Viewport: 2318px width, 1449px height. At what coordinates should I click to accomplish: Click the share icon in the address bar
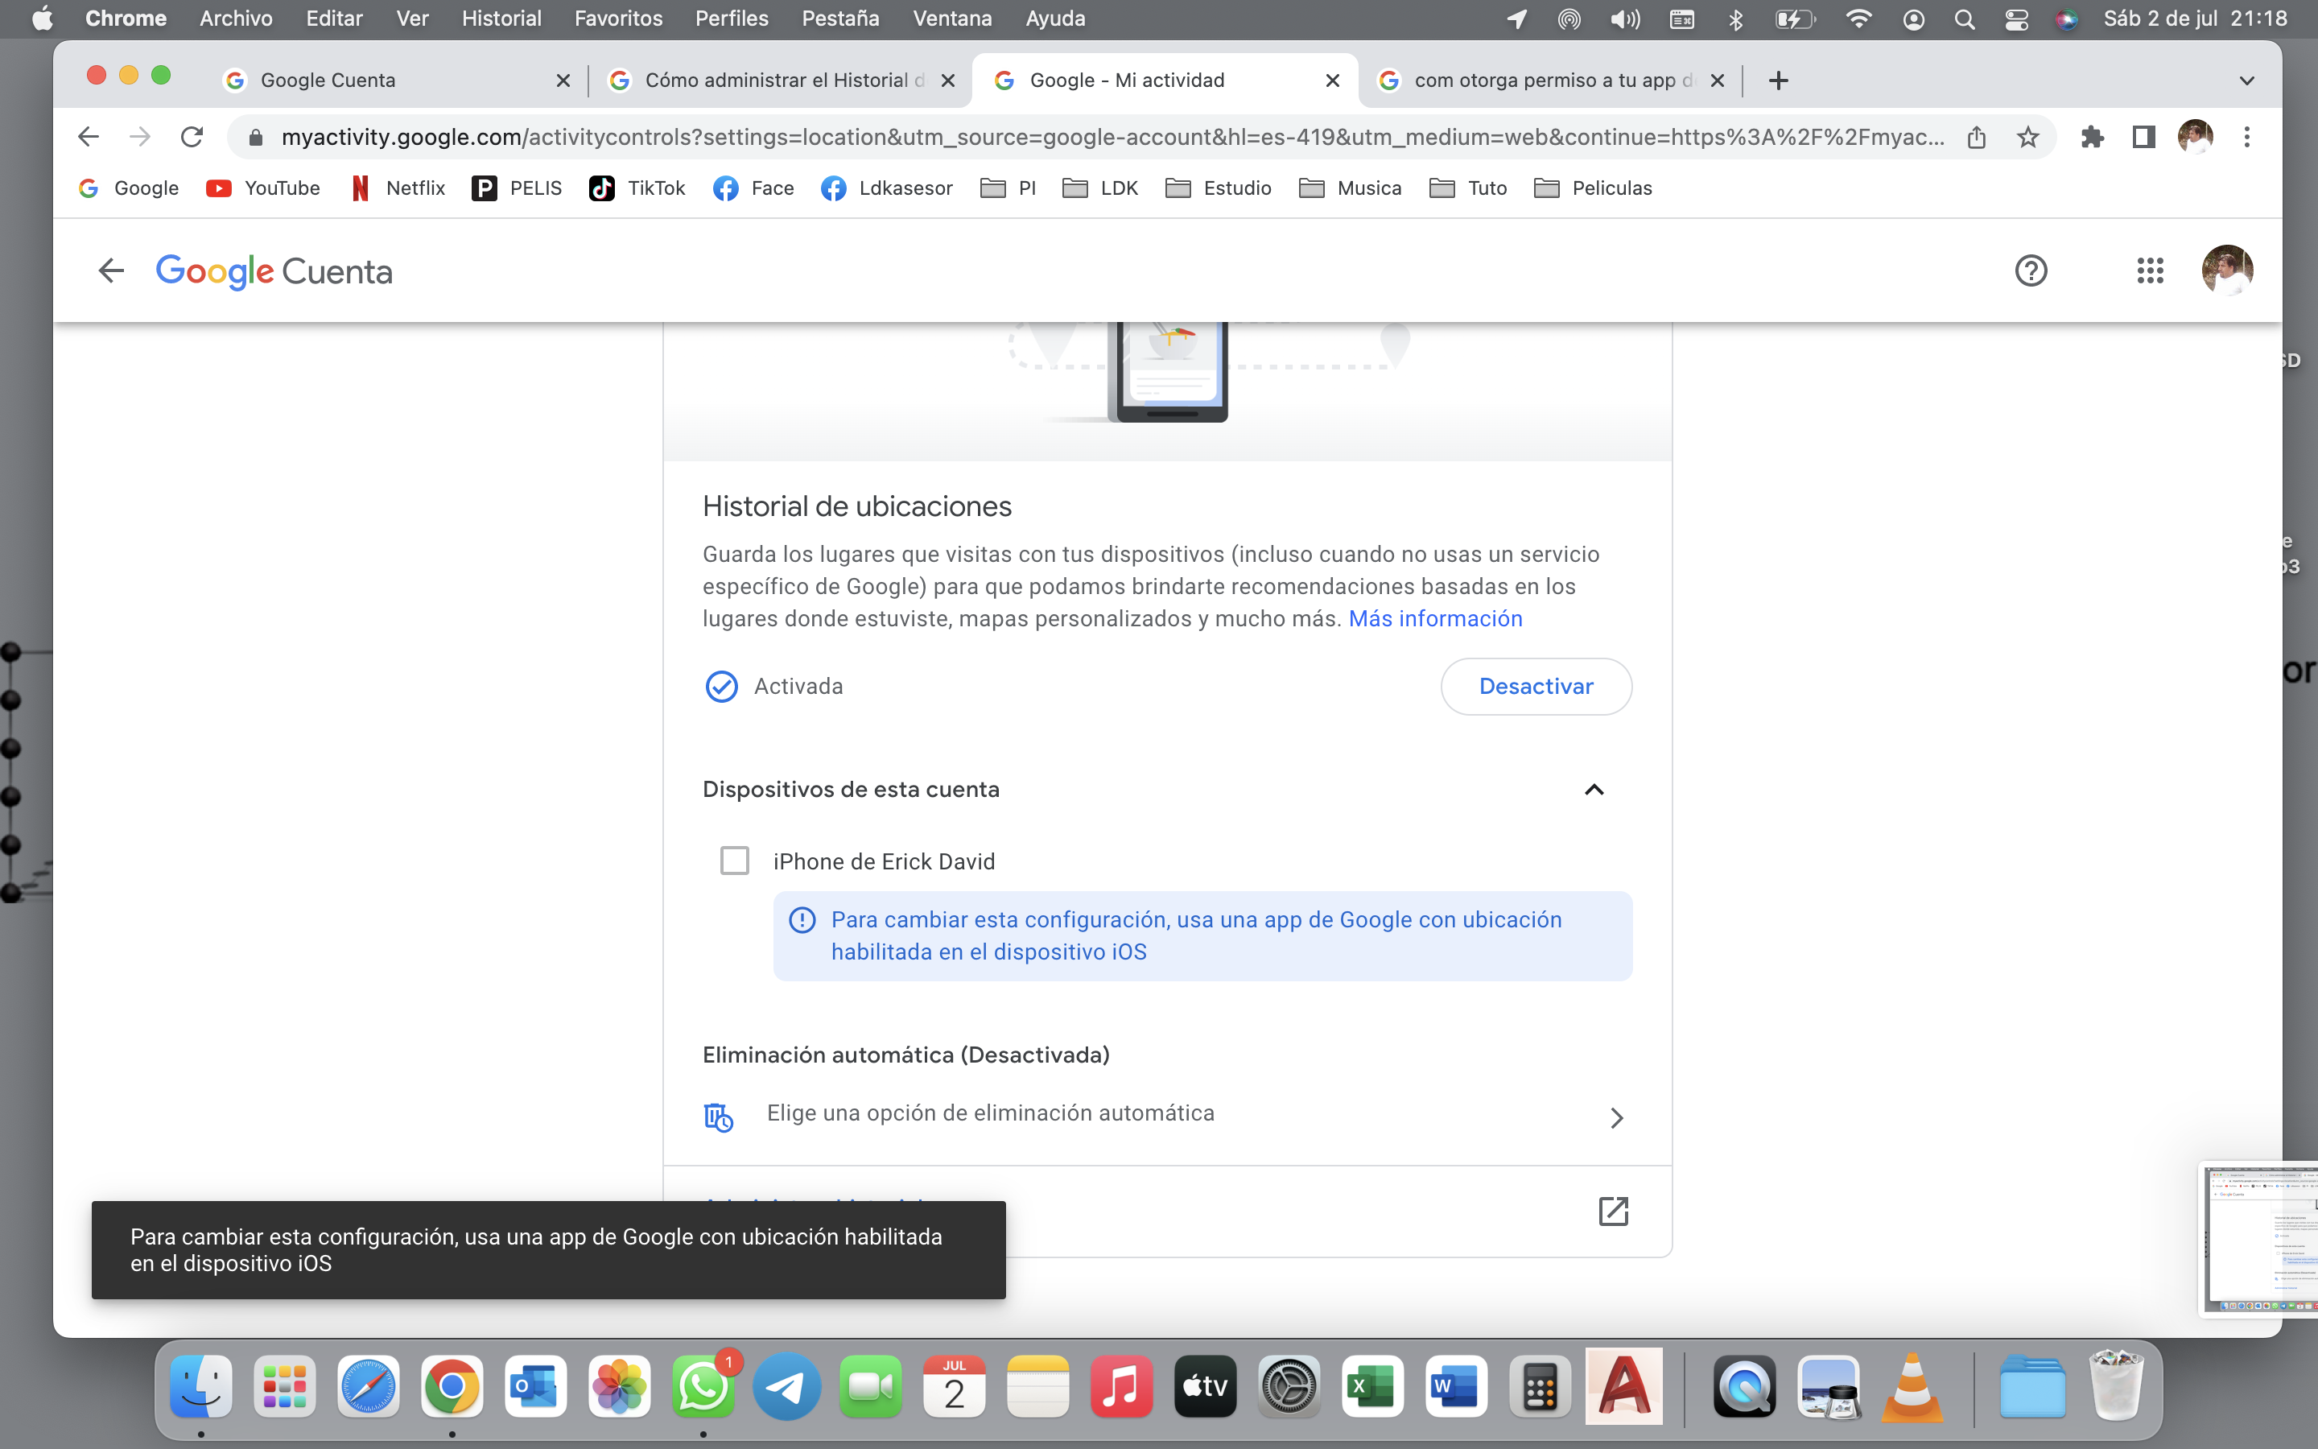[1976, 137]
